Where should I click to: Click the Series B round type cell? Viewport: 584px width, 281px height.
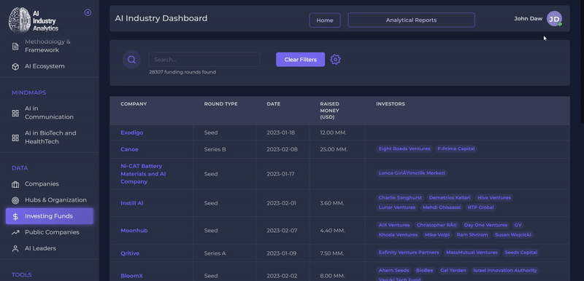[x=215, y=149]
